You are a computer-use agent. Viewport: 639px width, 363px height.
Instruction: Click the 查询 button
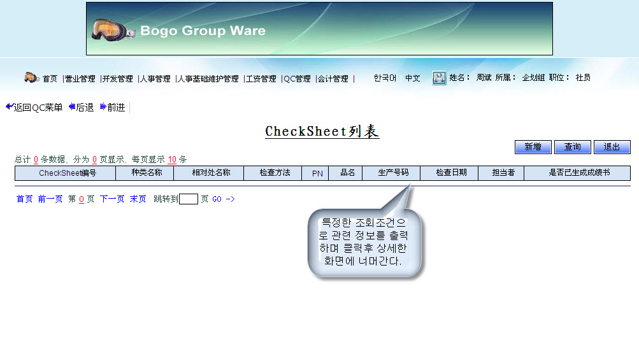coord(573,147)
